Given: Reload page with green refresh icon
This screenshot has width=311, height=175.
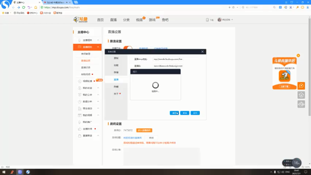Looking at the screenshot, I should pyautogui.click(x=24, y=7).
